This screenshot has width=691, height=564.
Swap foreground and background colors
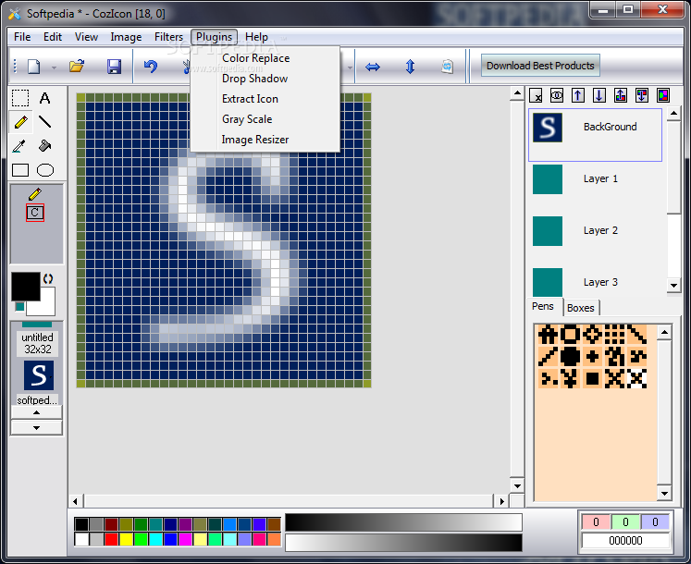(48, 278)
